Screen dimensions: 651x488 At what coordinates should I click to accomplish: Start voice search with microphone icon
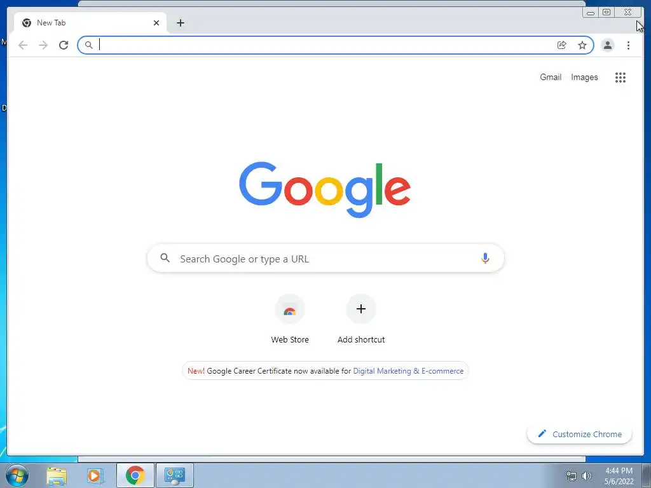click(x=485, y=258)
